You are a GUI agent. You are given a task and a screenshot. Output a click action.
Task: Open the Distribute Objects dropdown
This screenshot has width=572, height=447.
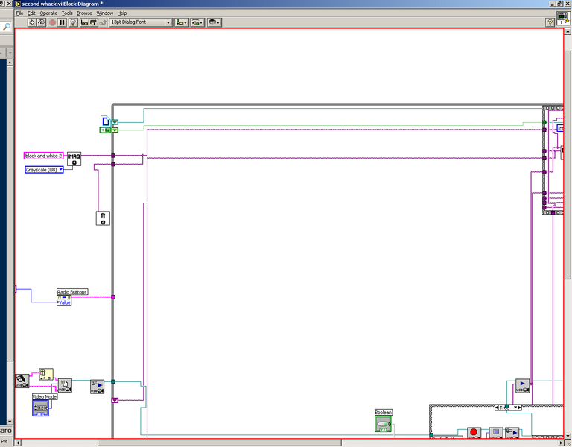point(198,22)
